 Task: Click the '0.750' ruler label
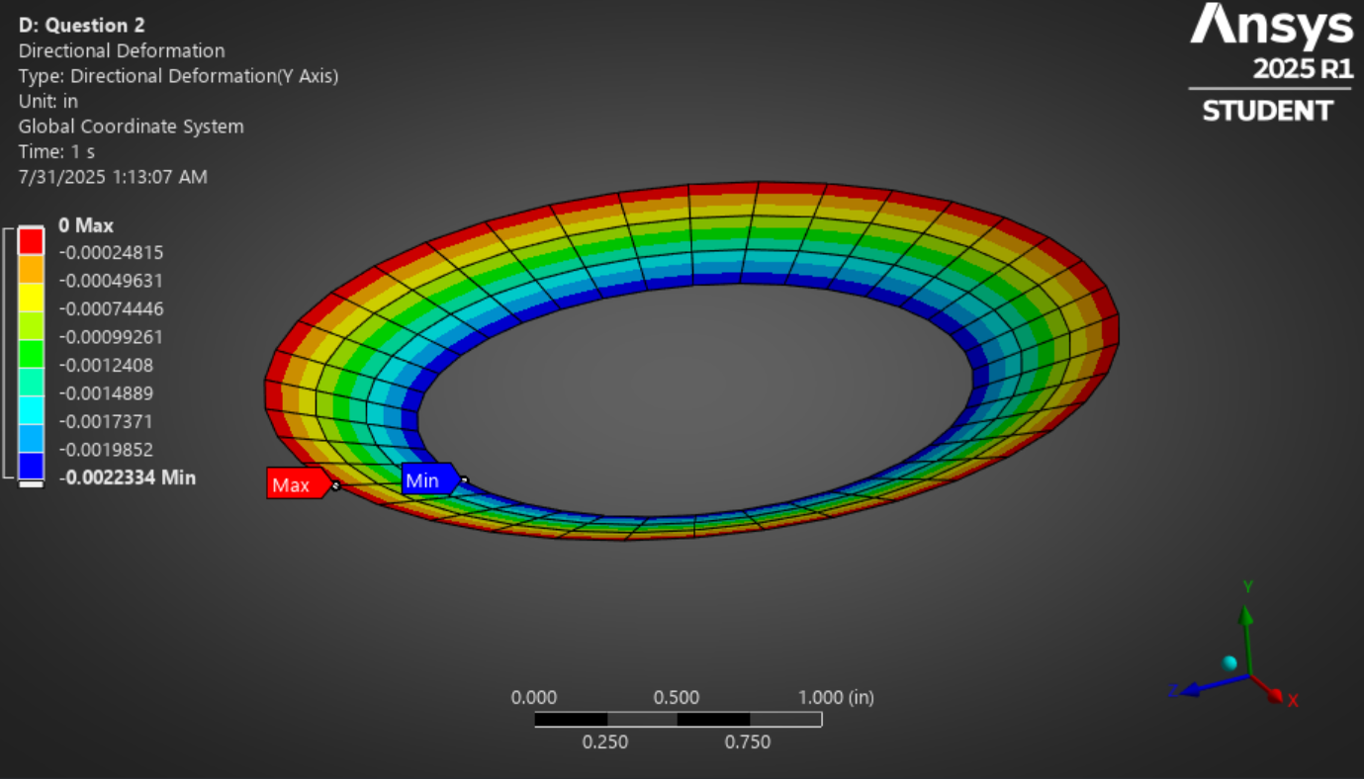point(749,742)
